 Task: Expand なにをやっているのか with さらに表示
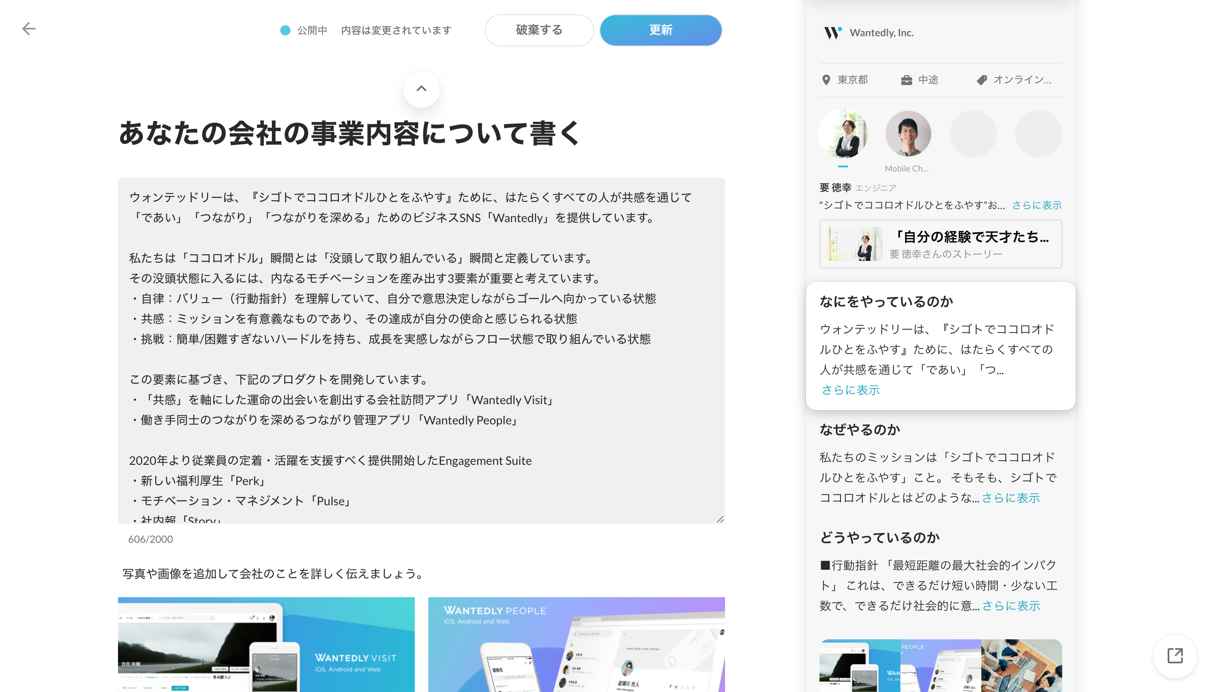point(850,390)
